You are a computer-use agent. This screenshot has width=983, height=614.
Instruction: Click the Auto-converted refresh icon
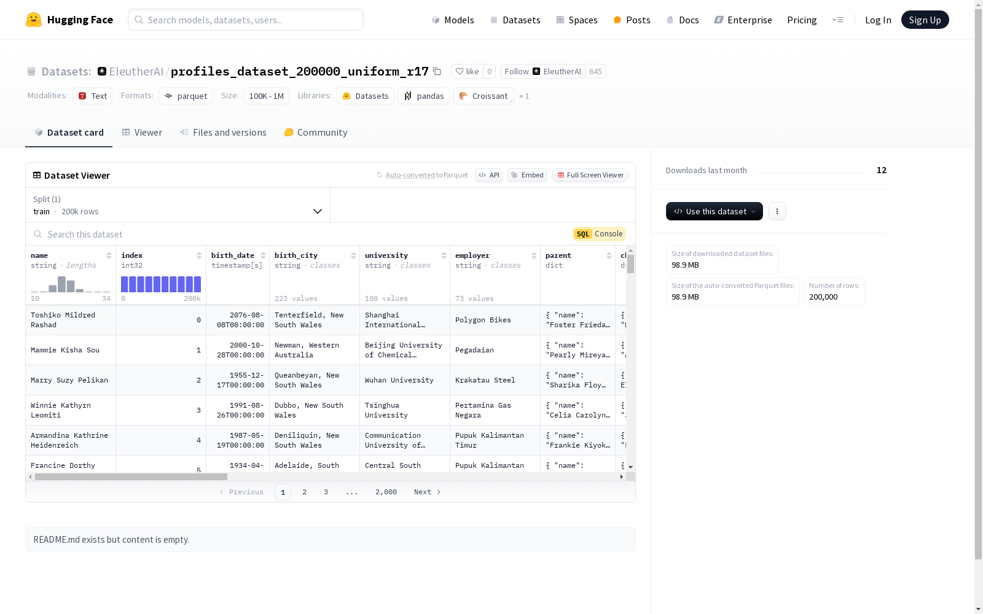(x=380, y=175)
